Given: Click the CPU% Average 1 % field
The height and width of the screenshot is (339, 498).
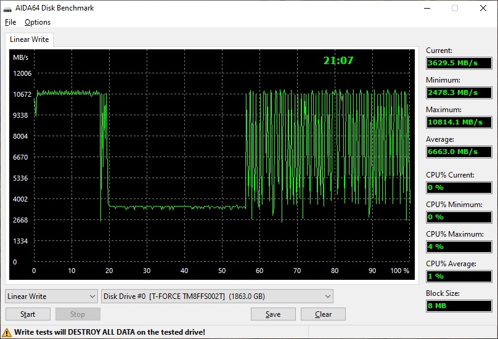Looking at the screenshot, I should click(x=459, y=276).
